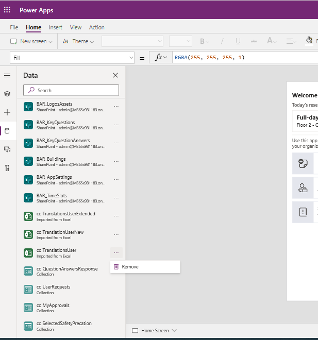Expand the hamburger navigation menu

pyautogui.click(x=7, y=75)
